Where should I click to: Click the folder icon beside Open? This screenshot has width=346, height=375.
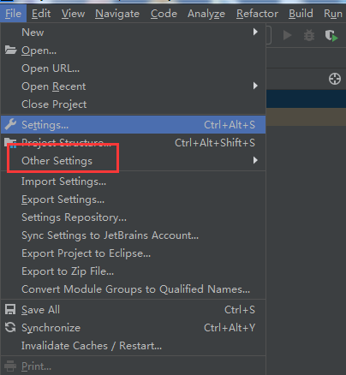click(10, 51)
